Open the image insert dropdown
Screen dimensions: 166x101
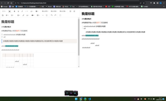pos(28,15)
